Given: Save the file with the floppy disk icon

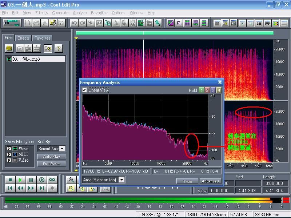Looking at the screenshot, I should coord(44,23).
